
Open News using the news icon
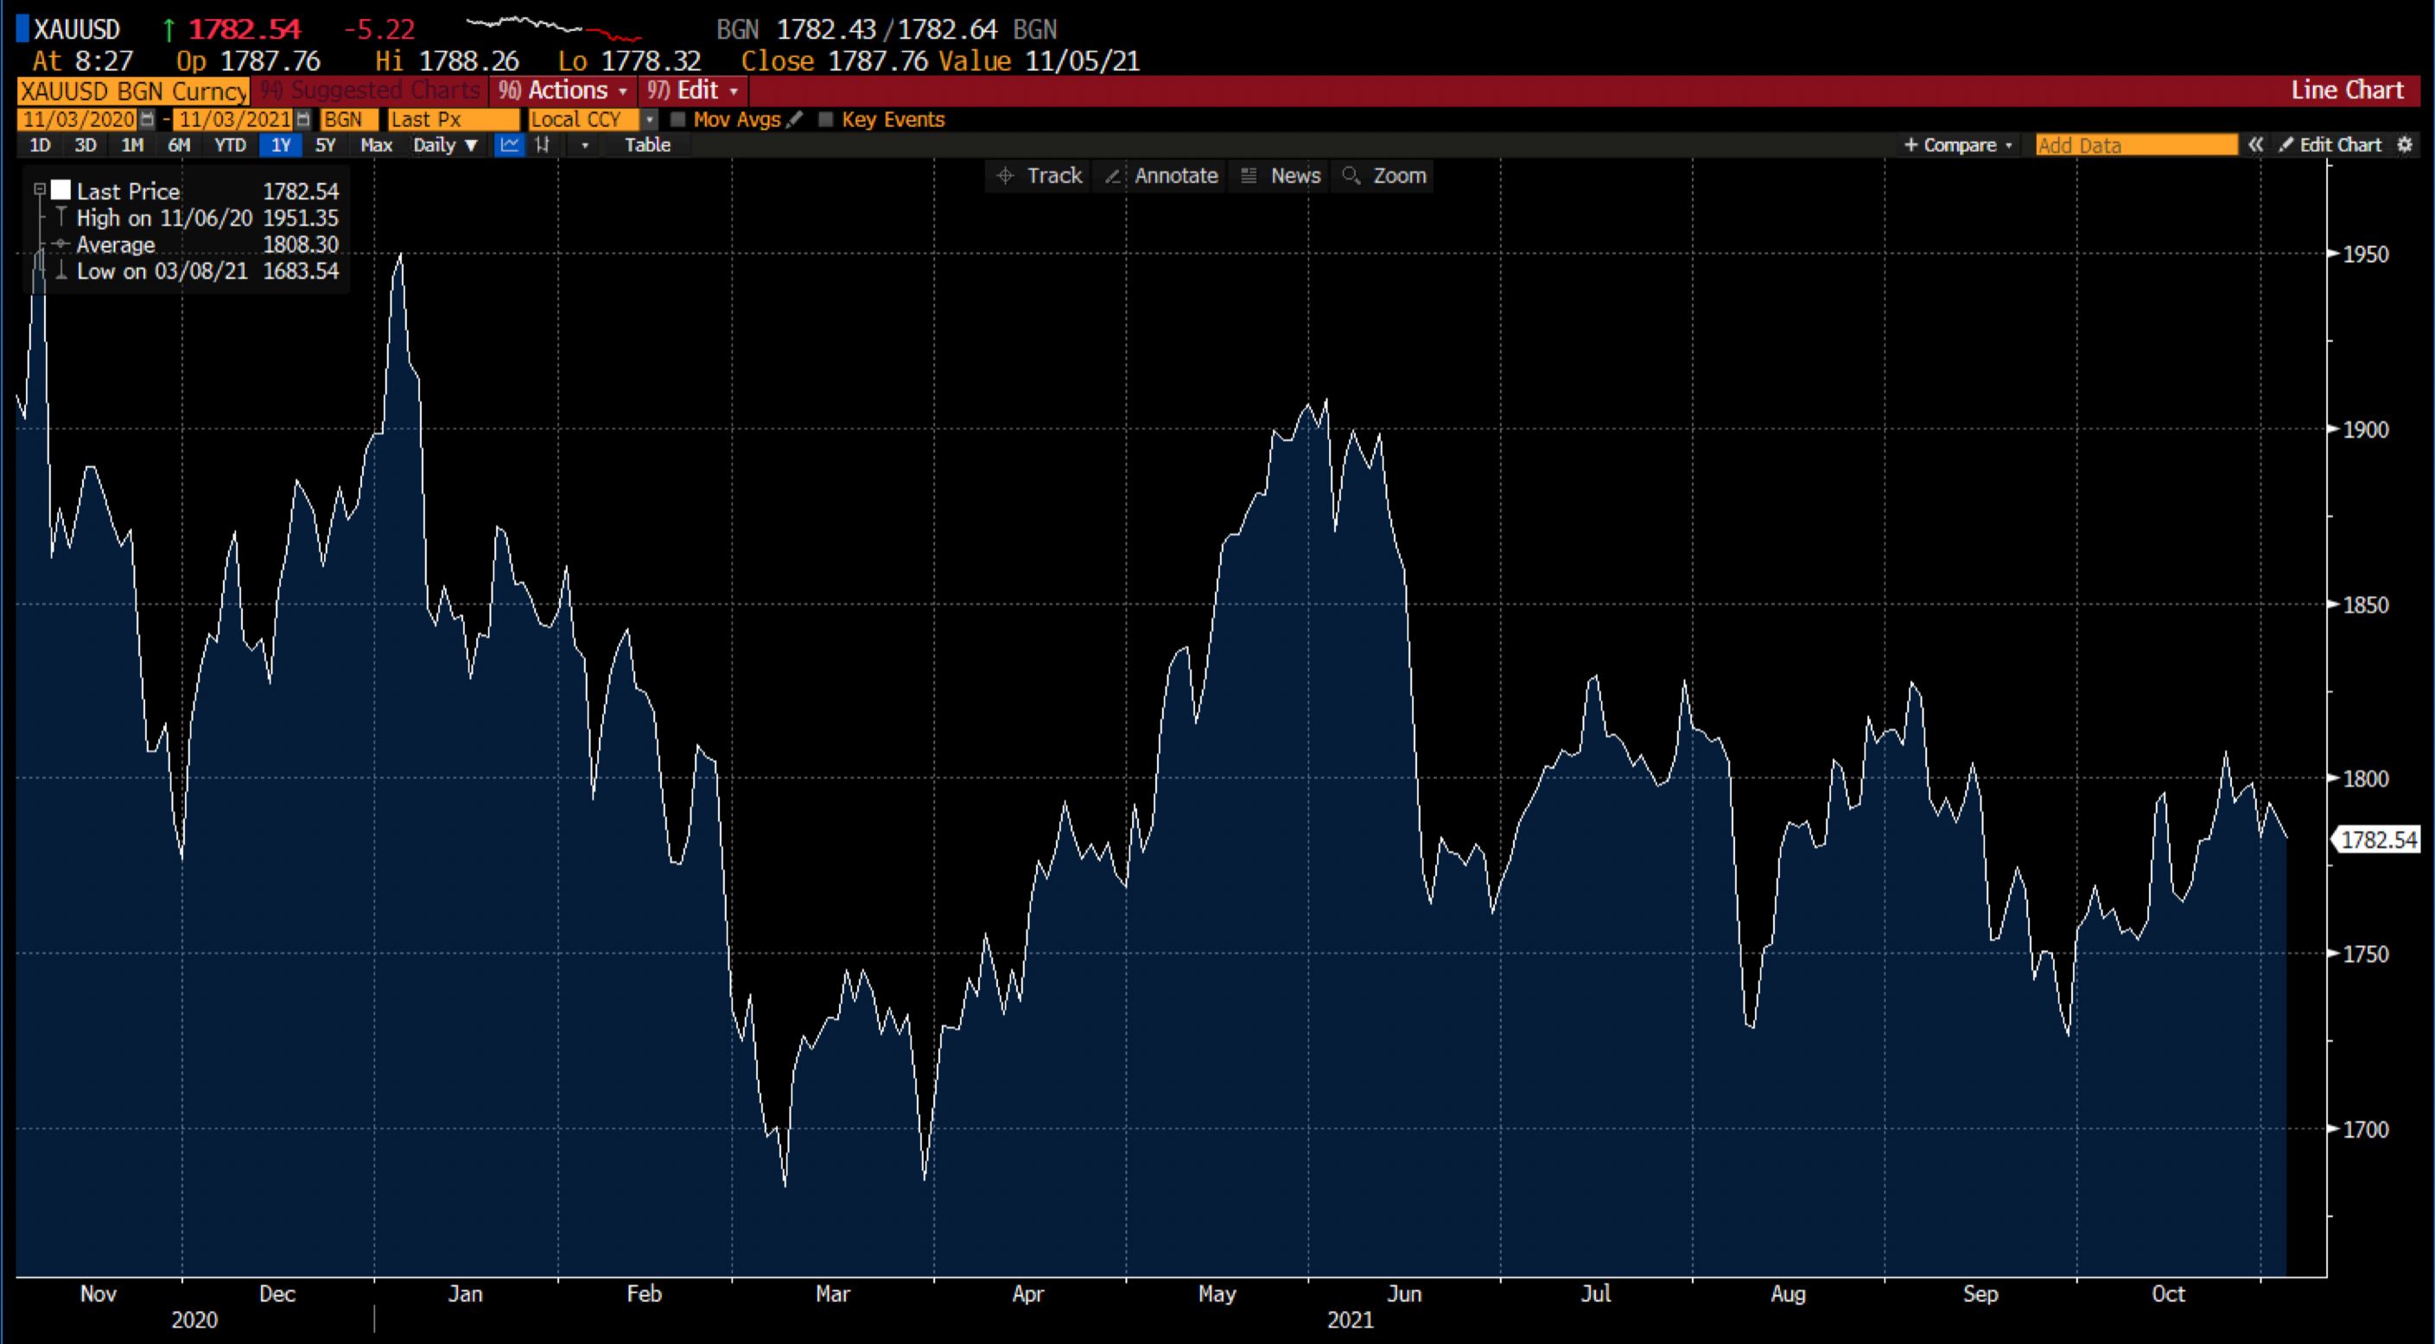pyautogui.click(x=1278, y=176)
